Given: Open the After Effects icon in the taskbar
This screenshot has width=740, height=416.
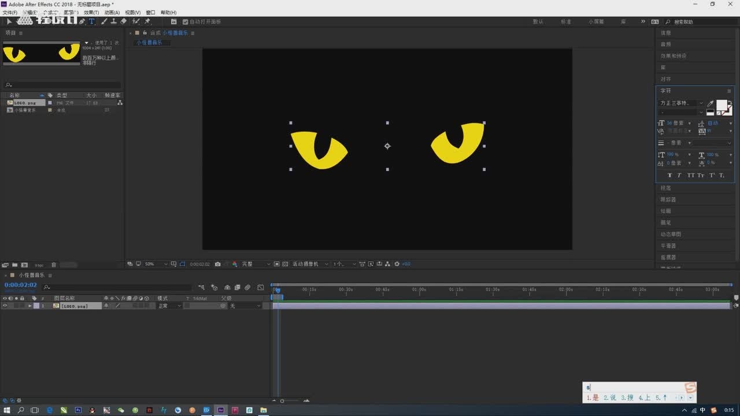Looking at the screenshot, I should pos(220,410).
